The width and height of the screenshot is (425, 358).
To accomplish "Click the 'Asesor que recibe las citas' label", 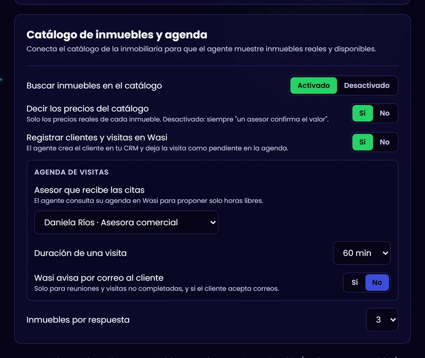I will [x=89, y=190].
